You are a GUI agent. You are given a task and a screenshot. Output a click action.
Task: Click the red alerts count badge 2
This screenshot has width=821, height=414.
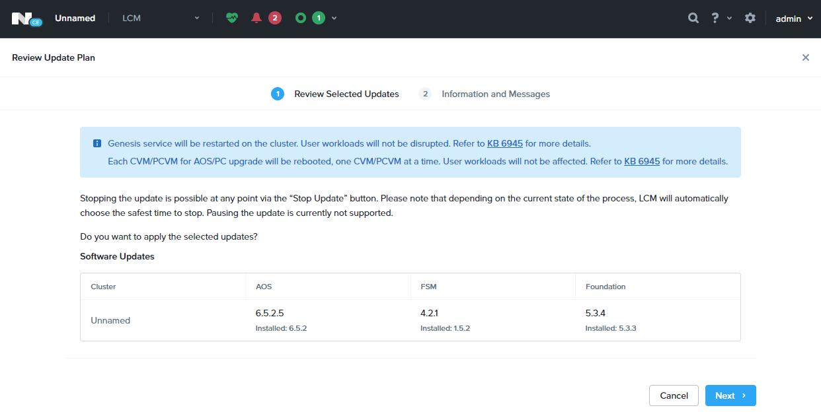[x=275, y=18]
